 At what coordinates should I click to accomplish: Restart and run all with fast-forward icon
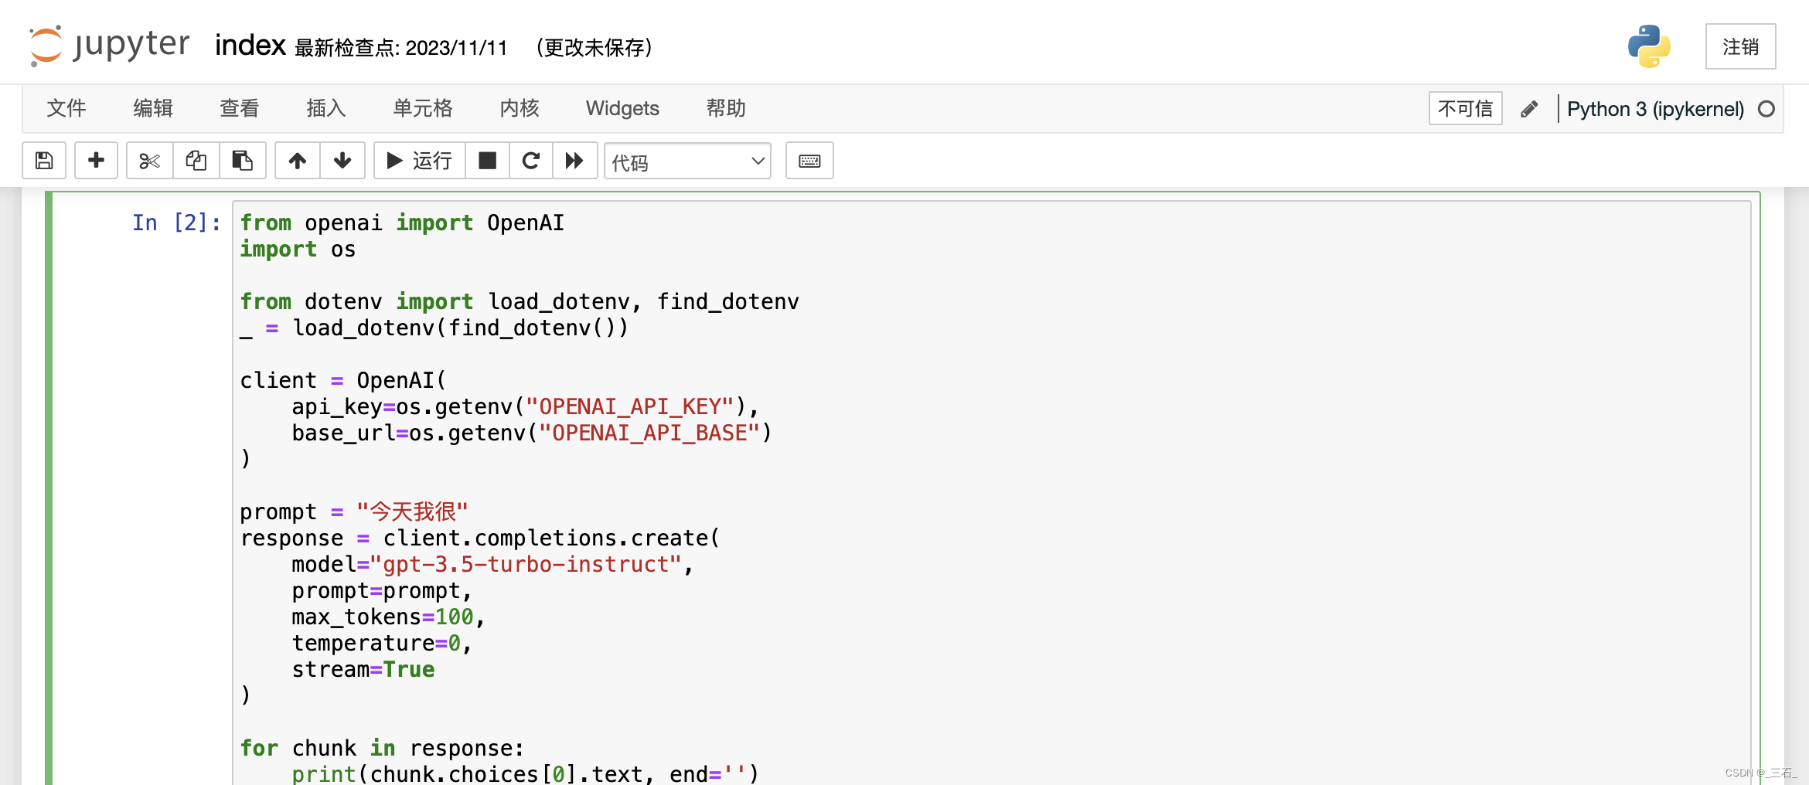(x=574, y=161)
